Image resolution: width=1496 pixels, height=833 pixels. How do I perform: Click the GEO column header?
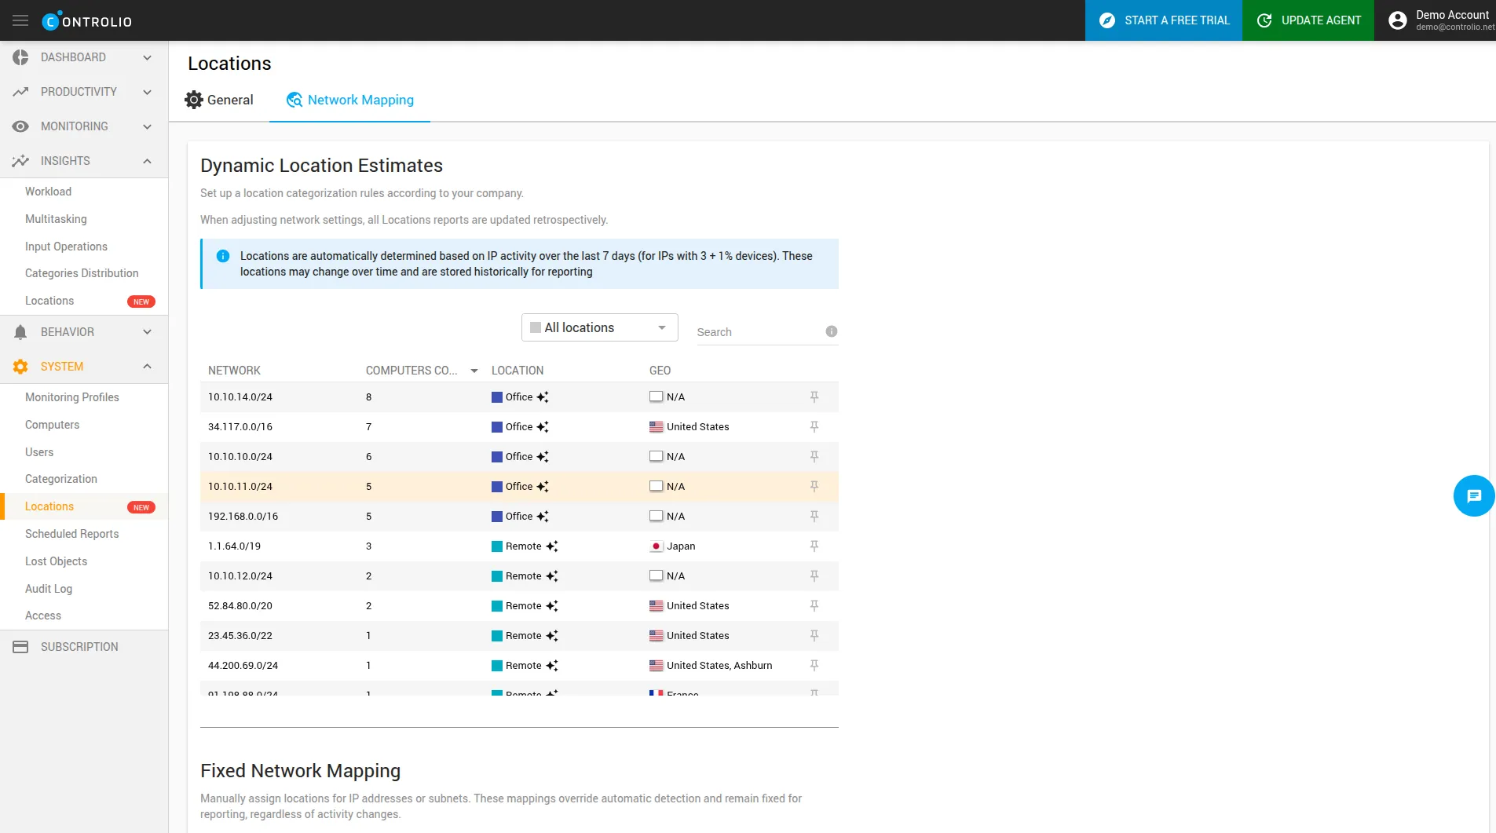[660, 371]
